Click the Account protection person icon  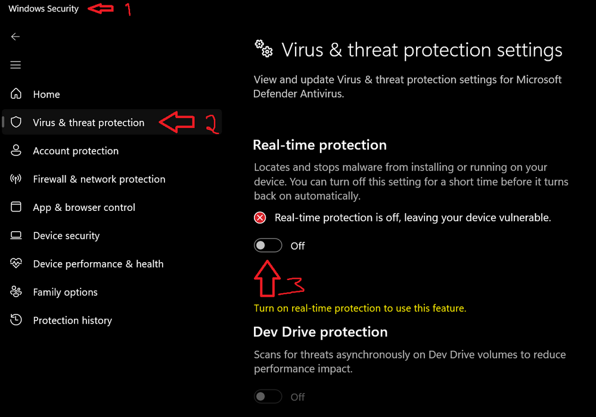16,150
